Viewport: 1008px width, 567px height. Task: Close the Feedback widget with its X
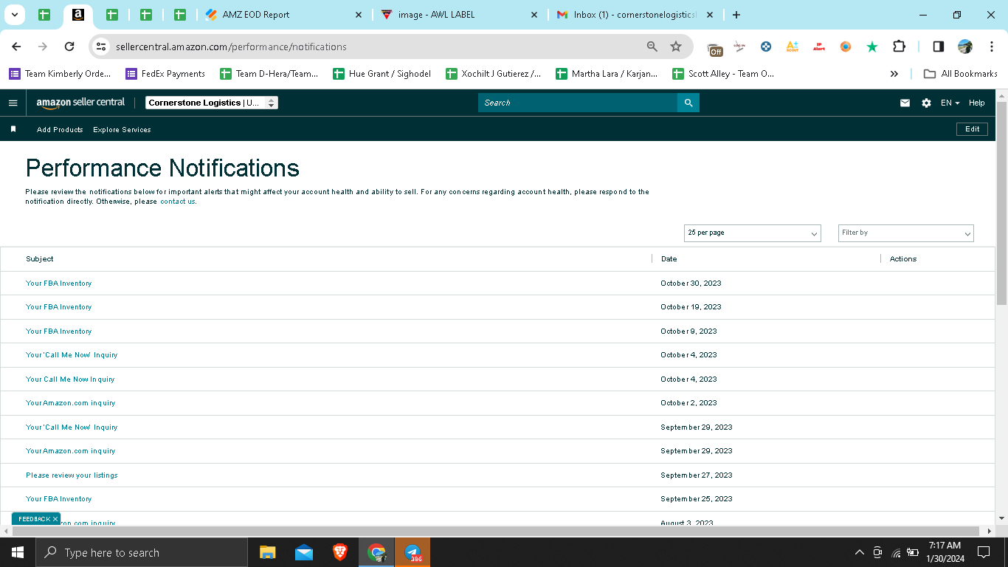55,519
